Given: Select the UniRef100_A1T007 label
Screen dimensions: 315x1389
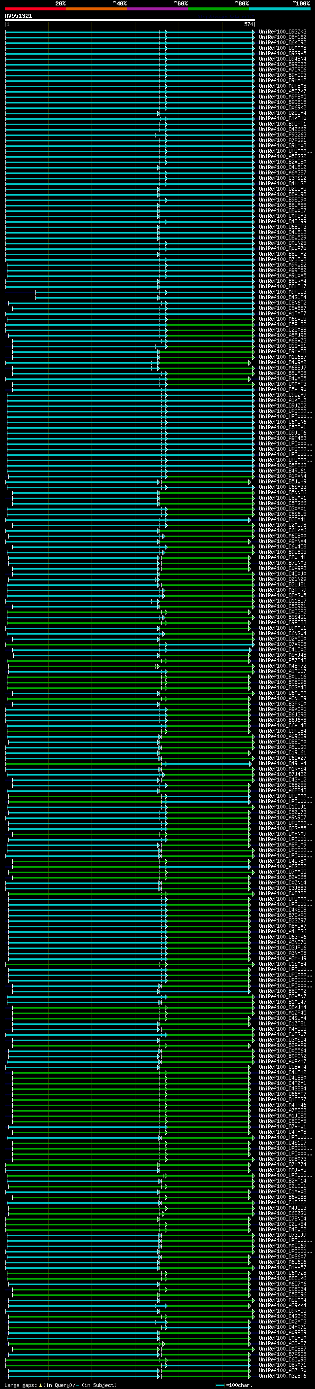Looking at the screenshot, I should pyautogui.click(x=283, y=671).
